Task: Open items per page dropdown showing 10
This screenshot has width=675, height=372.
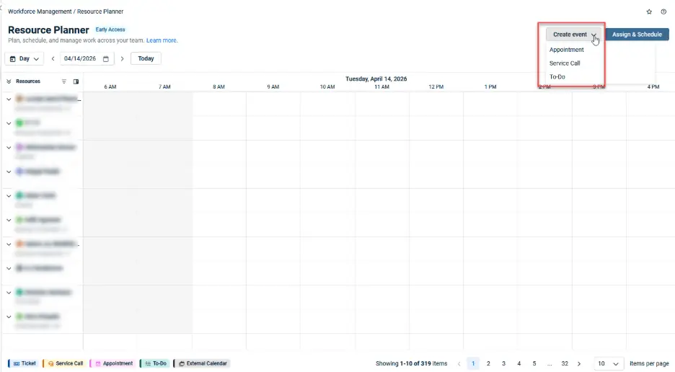Action: pos(608,364)
